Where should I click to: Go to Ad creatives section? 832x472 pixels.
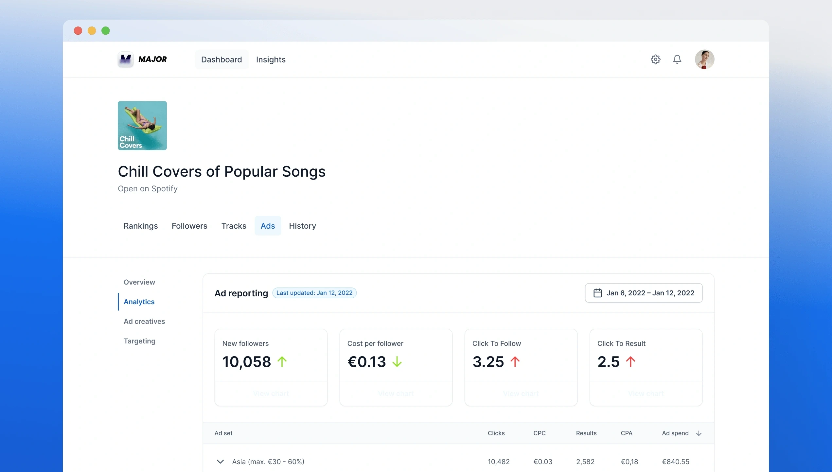[x=144, y=321]
